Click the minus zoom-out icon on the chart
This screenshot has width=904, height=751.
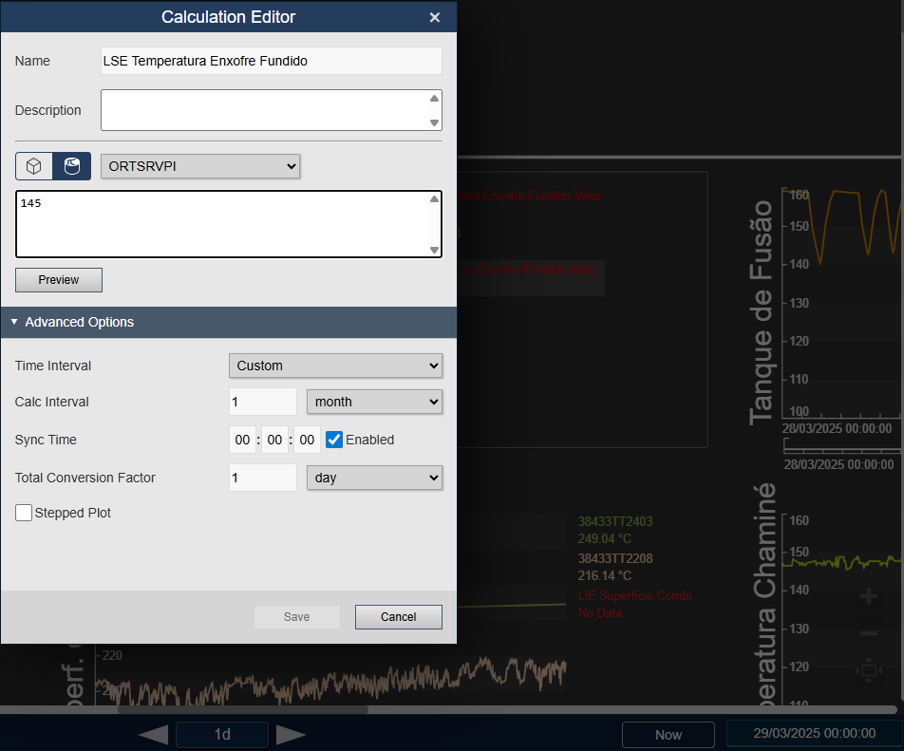pos(868,633)
